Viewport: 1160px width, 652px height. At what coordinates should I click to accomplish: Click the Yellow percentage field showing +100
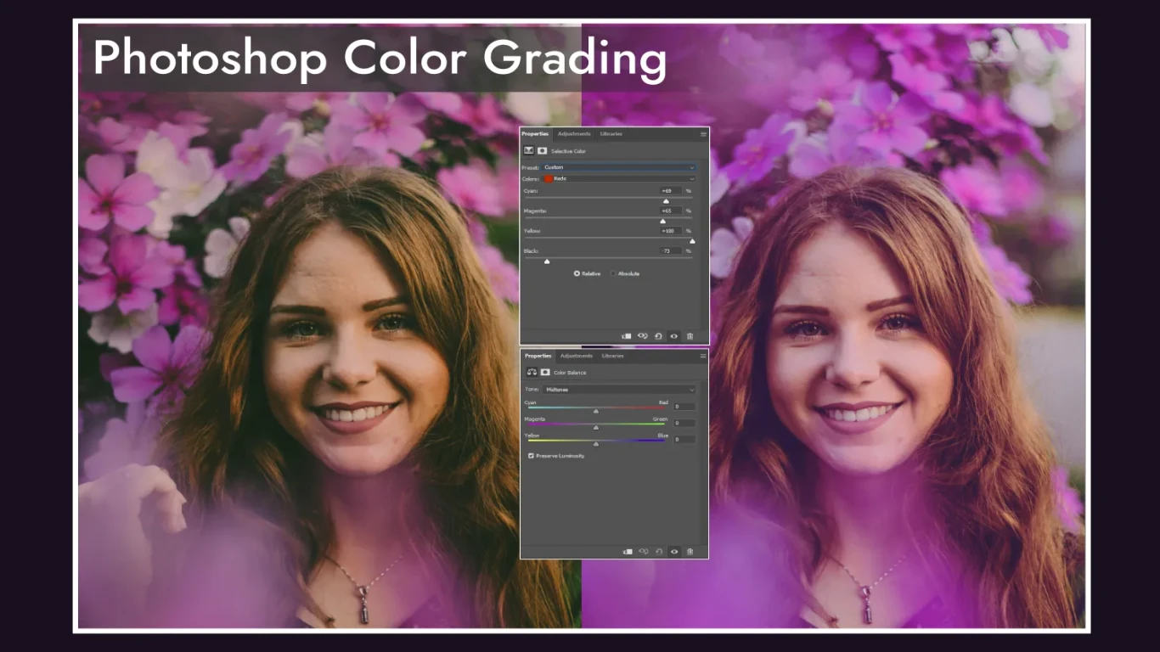pyautogui.click(x=671, y=230)
